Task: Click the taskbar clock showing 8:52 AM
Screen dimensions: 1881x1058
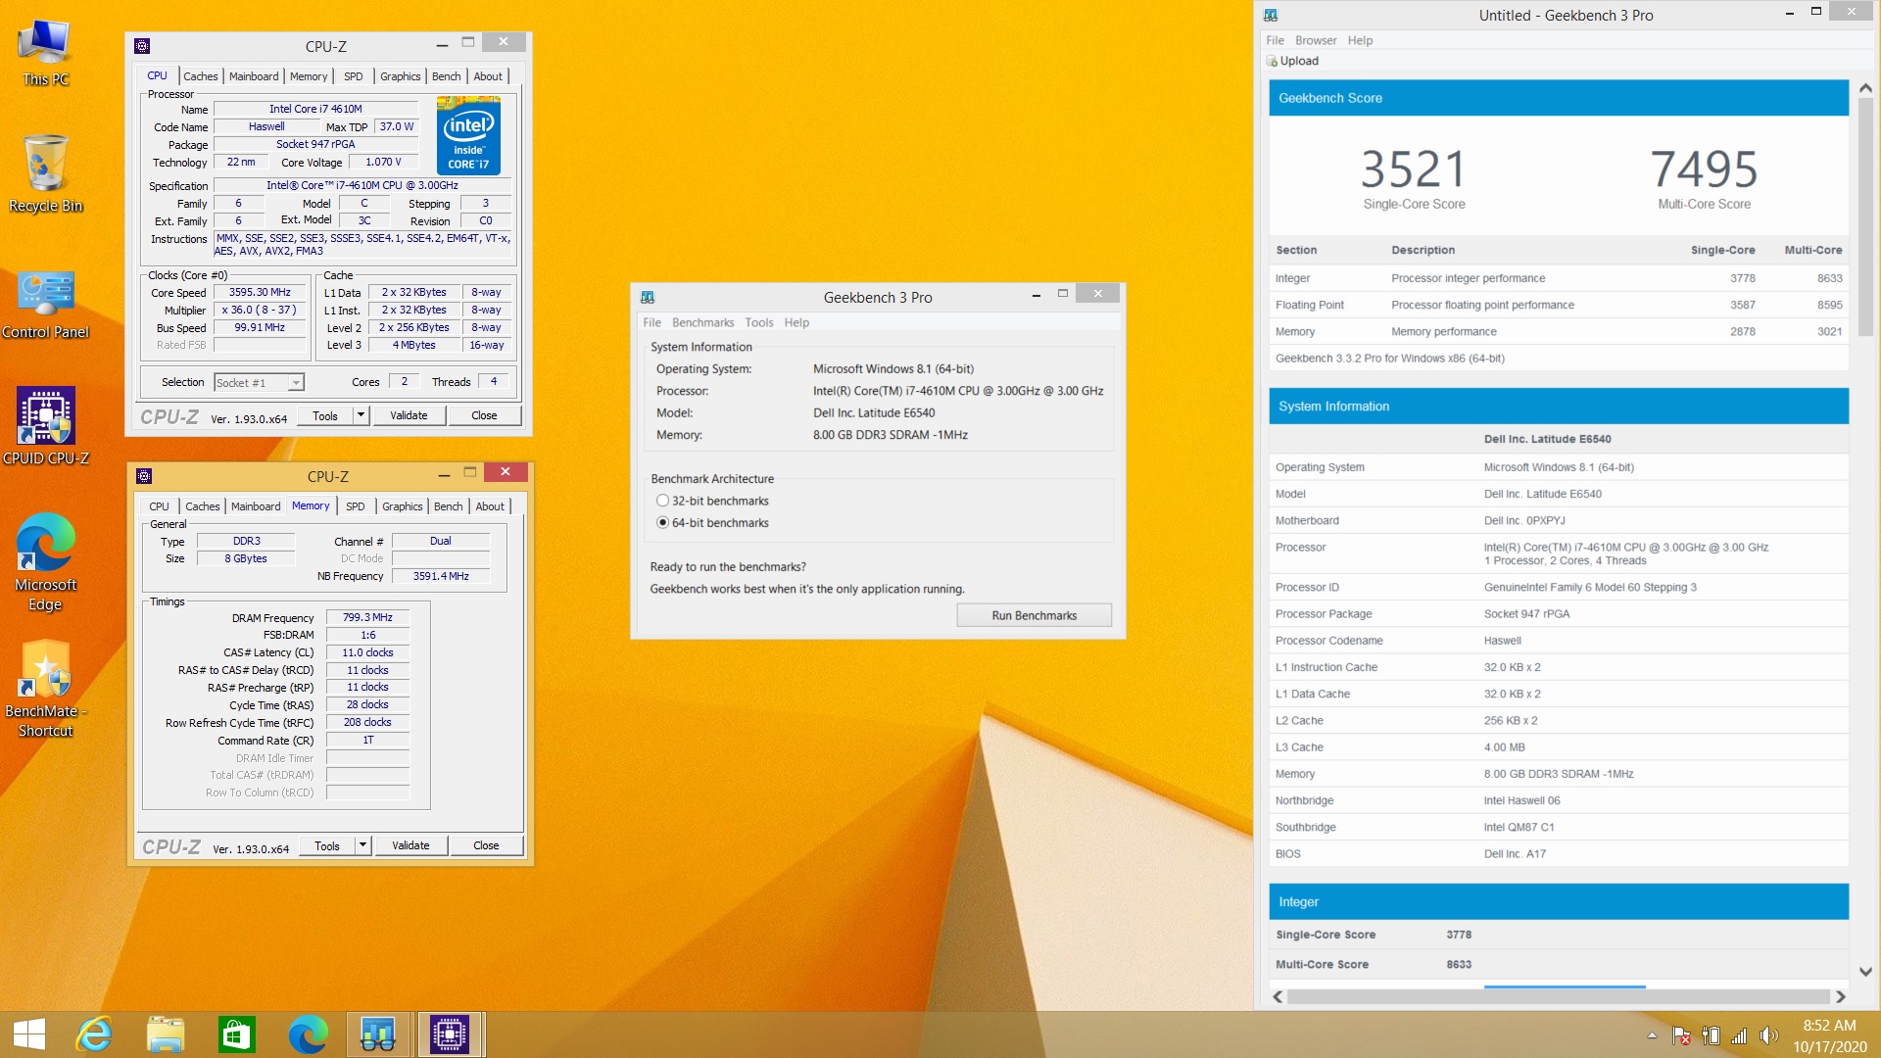Action: [x=1829, y=1035]
